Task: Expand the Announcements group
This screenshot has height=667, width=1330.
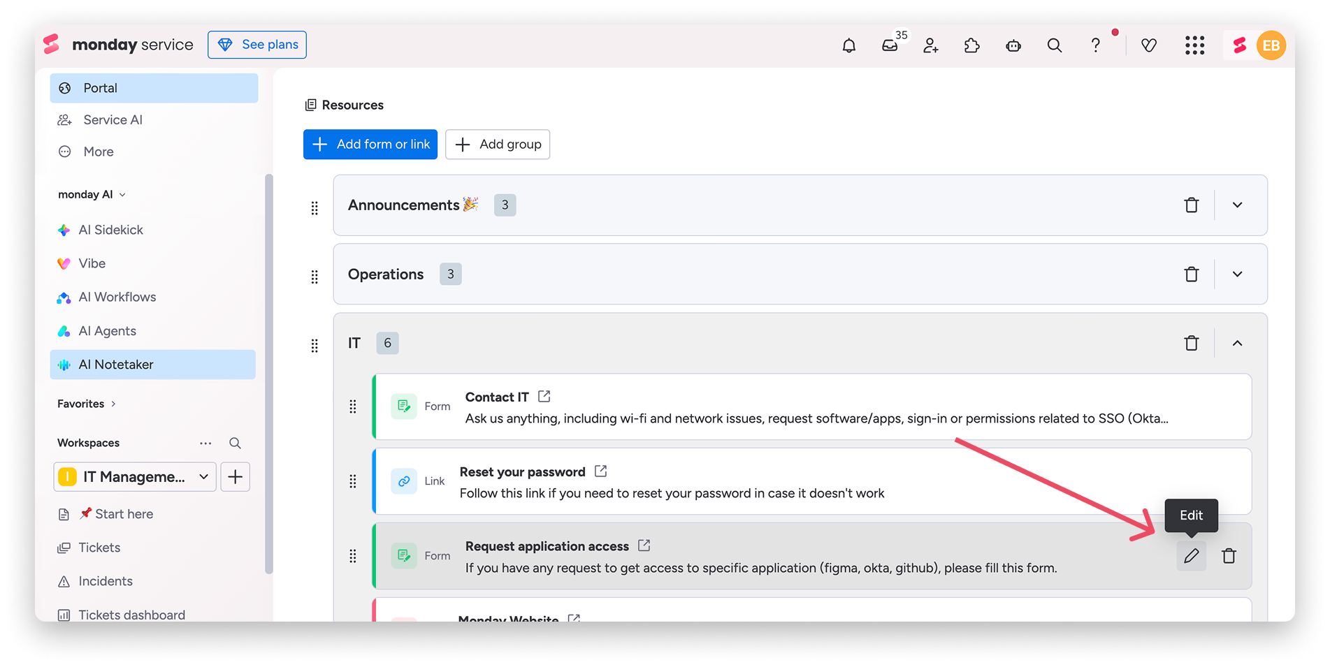Action: tap(1238, 205)
